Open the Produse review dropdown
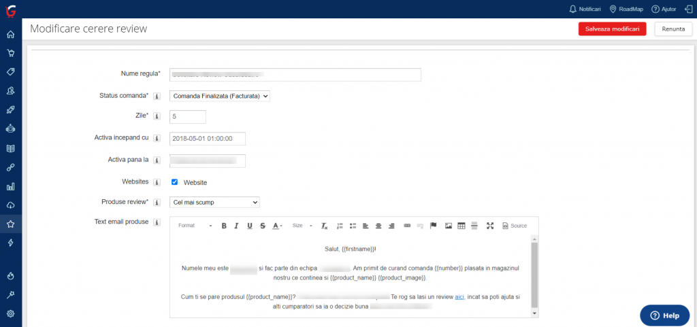Screen dimensions: 697x327 click(x=214, y=203)
